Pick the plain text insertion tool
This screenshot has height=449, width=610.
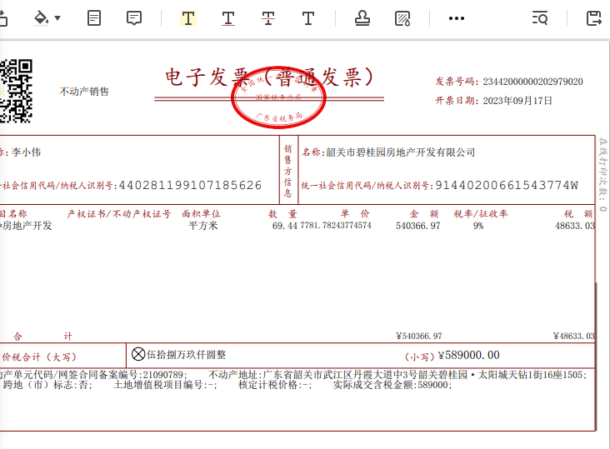(307, 17)
